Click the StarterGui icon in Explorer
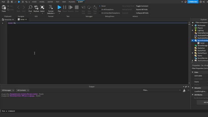The width and height of the screenshot is (208, 117). click(196, 48)
